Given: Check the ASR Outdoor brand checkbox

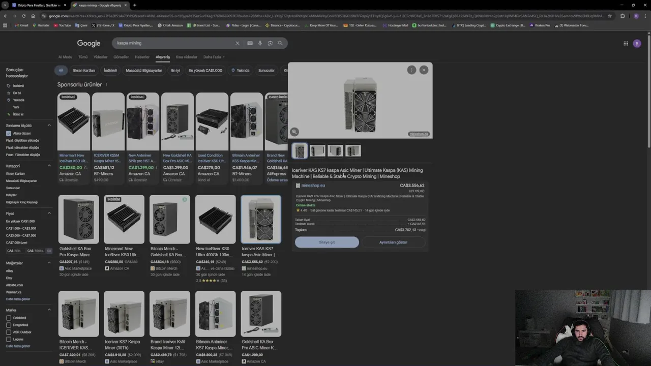Looking at the screenshot, I should click(x=9, y=332).
